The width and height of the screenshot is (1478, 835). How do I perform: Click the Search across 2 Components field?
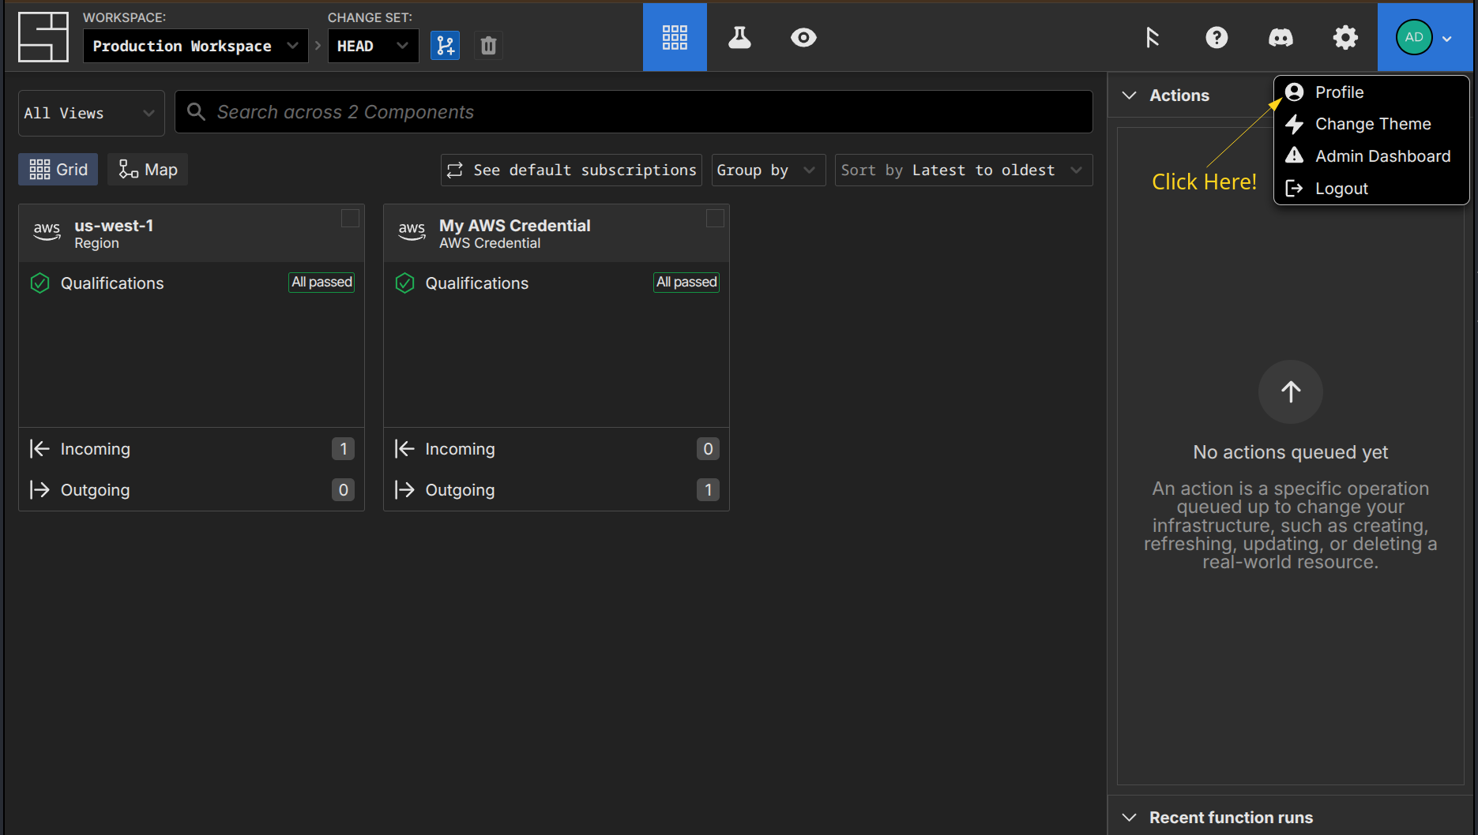[634, 112]
